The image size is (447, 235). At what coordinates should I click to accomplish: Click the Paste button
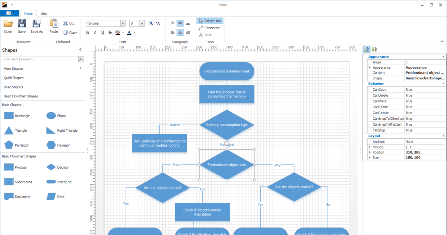[53, 26]
